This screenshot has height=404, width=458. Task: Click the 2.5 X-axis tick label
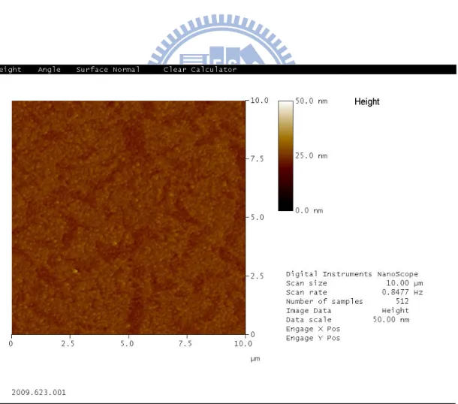[x=68, y=344]
